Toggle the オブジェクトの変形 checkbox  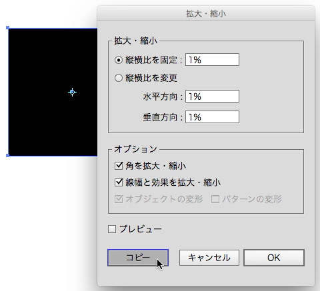(x=119, y=199)
